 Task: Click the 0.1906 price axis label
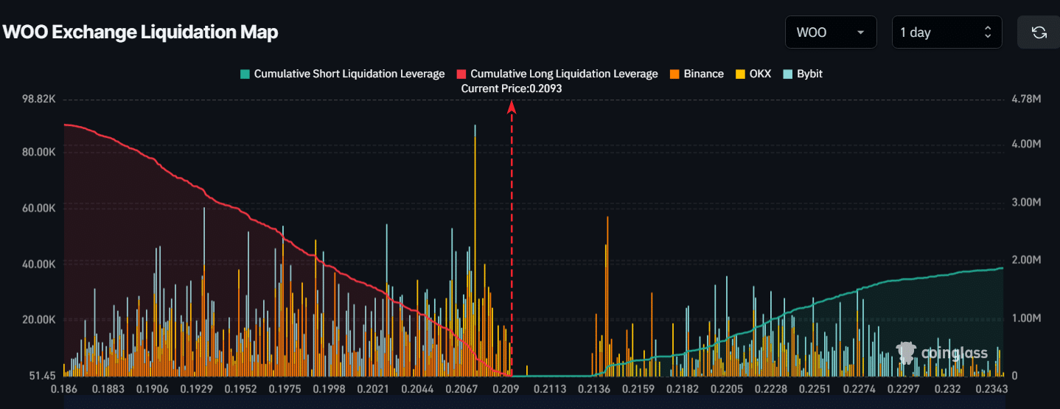154,388
